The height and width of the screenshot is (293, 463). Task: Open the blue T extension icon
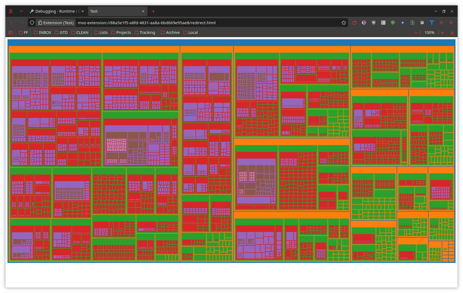(432, 23)
